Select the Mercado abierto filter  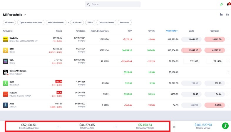coord(56,23)
